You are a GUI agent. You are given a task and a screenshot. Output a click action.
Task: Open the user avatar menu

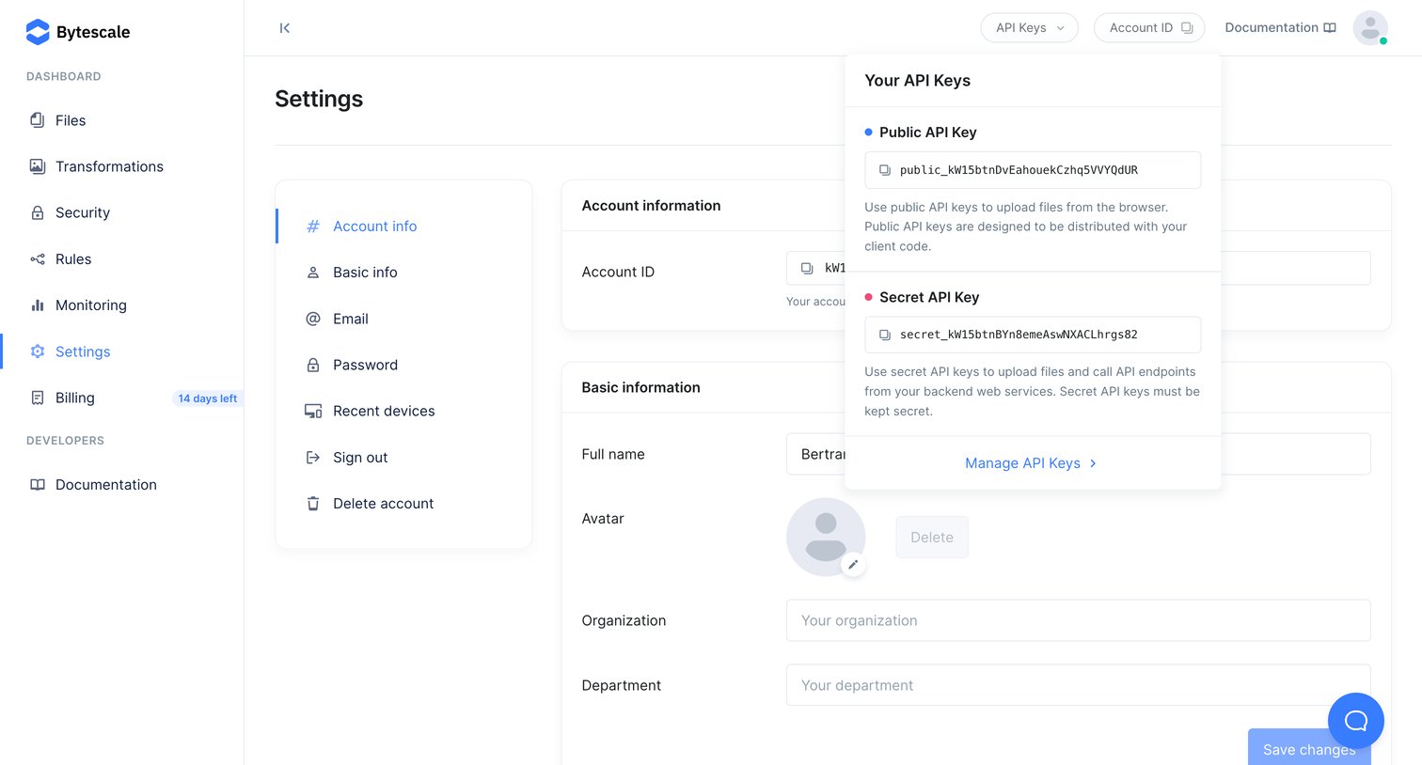click(1370, 28)
